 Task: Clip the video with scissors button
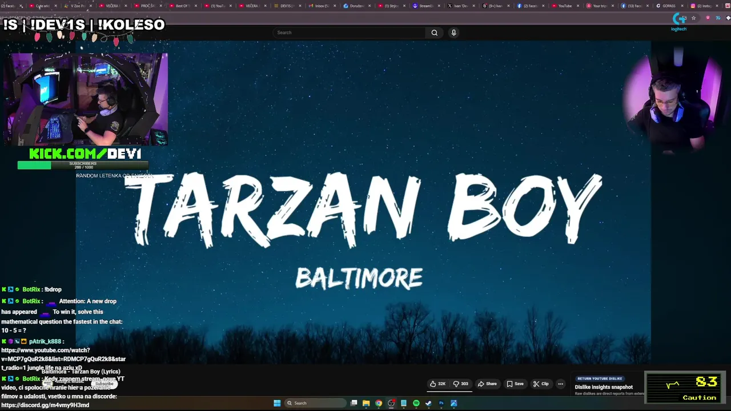coord(540,384)
